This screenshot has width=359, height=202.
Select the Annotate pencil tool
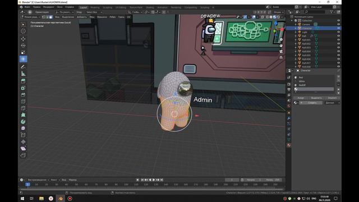[23, 67]
